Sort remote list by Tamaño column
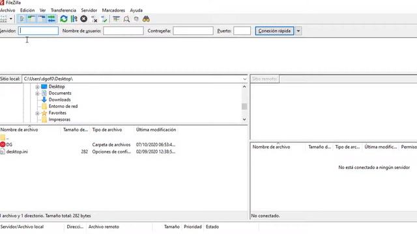 coord(319,147)
